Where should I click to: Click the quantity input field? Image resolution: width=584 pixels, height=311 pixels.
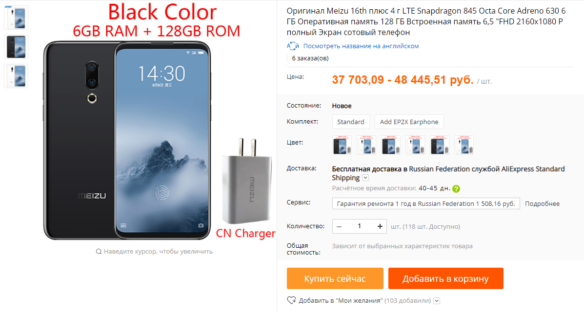(360, 226)
